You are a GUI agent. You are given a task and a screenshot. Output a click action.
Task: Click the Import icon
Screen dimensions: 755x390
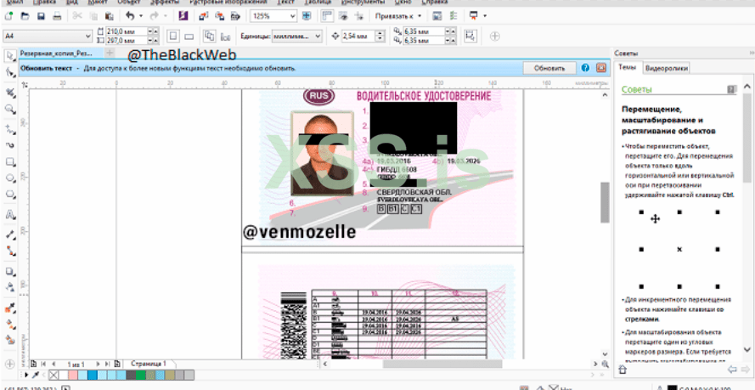coord(203,16)
